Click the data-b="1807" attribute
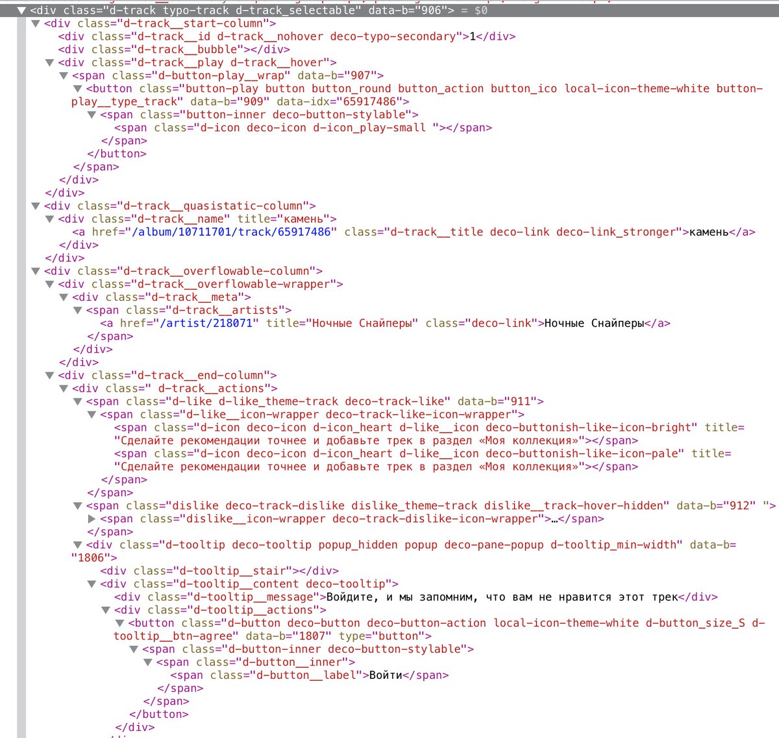The image size is (779, 738). pyautogui.click(x=288, y=636)
